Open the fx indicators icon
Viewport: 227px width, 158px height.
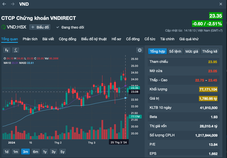(16, 50)
